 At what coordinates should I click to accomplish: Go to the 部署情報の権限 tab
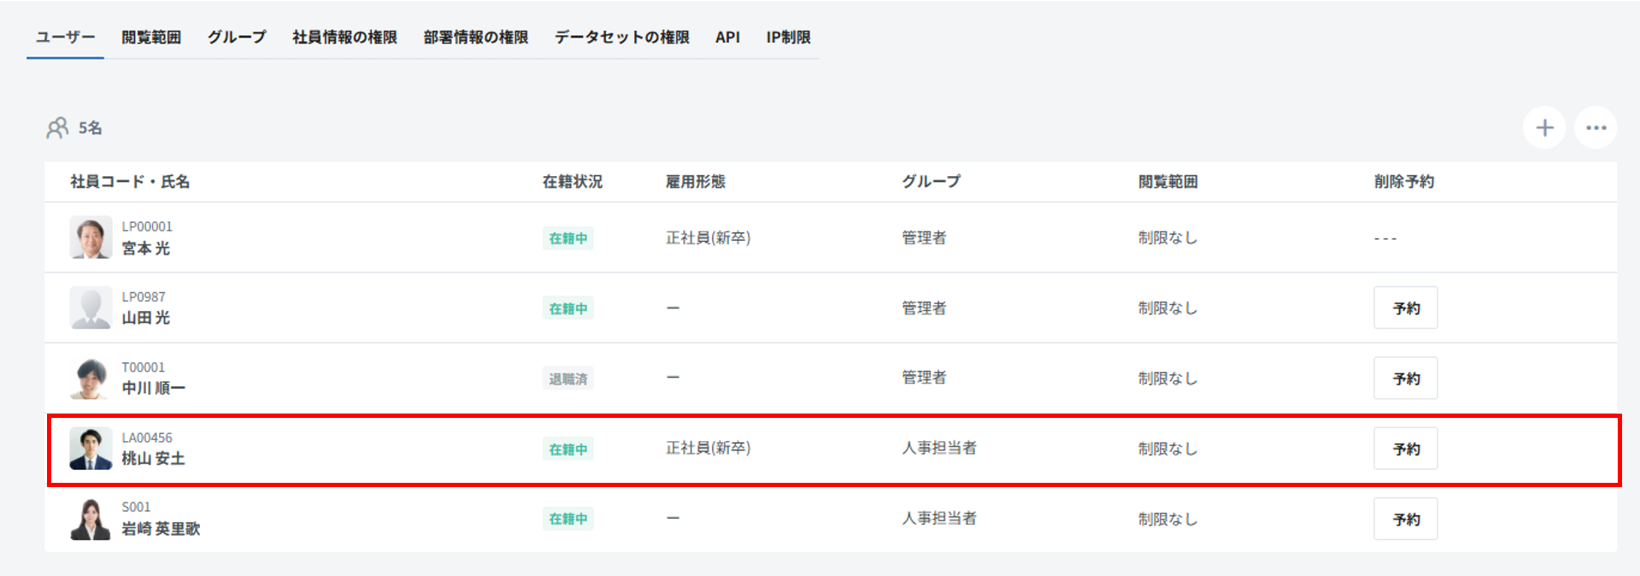click(x=476, y=38)
